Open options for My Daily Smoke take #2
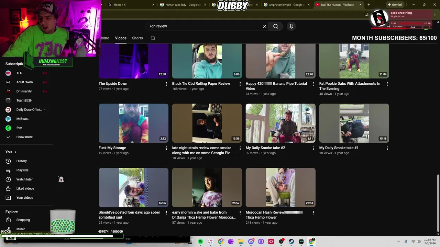Image resolution: width=440 pixels, height=247 pixels. pyautogui.click(x=313, y=148)
